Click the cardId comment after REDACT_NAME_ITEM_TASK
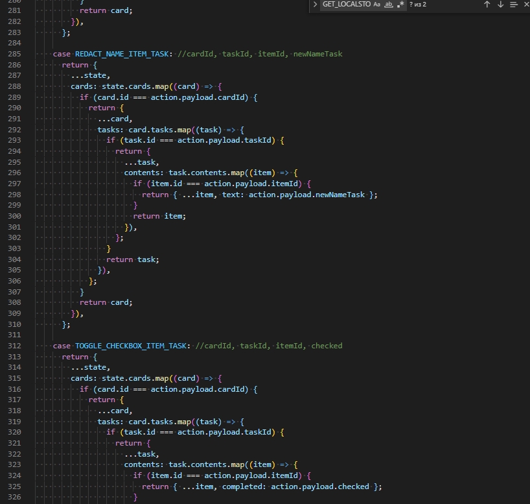530x504 pixels. pos(195,54)
